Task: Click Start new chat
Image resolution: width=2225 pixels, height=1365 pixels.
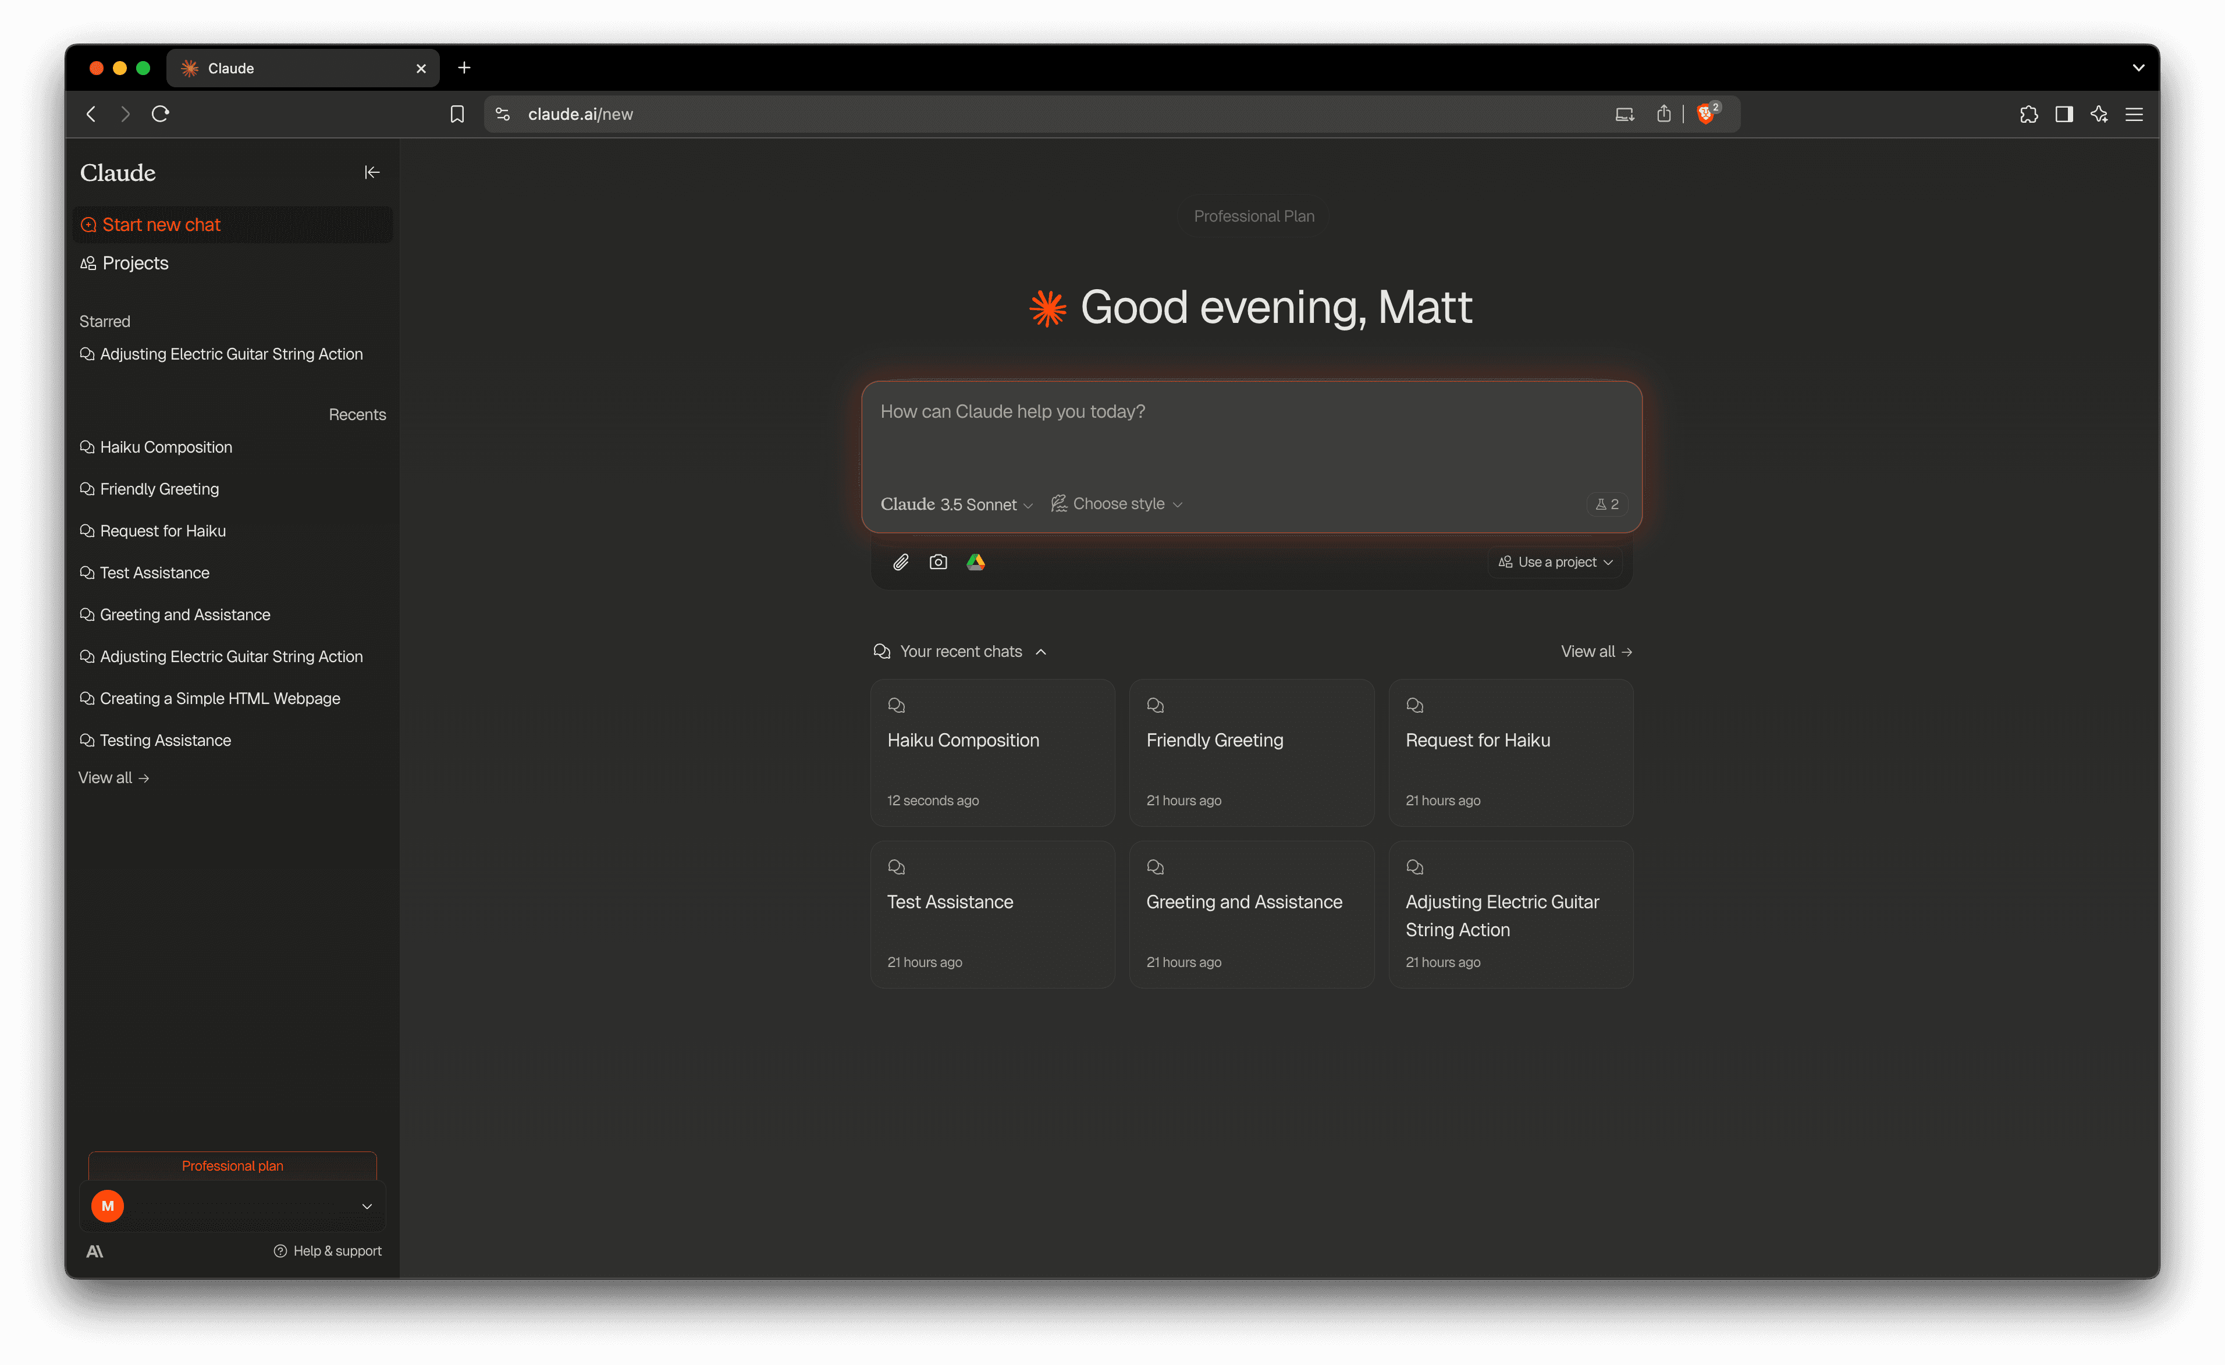Action: 233,225
